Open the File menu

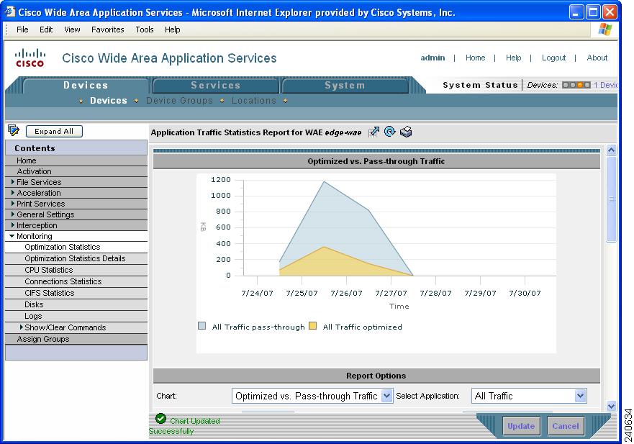tap(22, 30)
